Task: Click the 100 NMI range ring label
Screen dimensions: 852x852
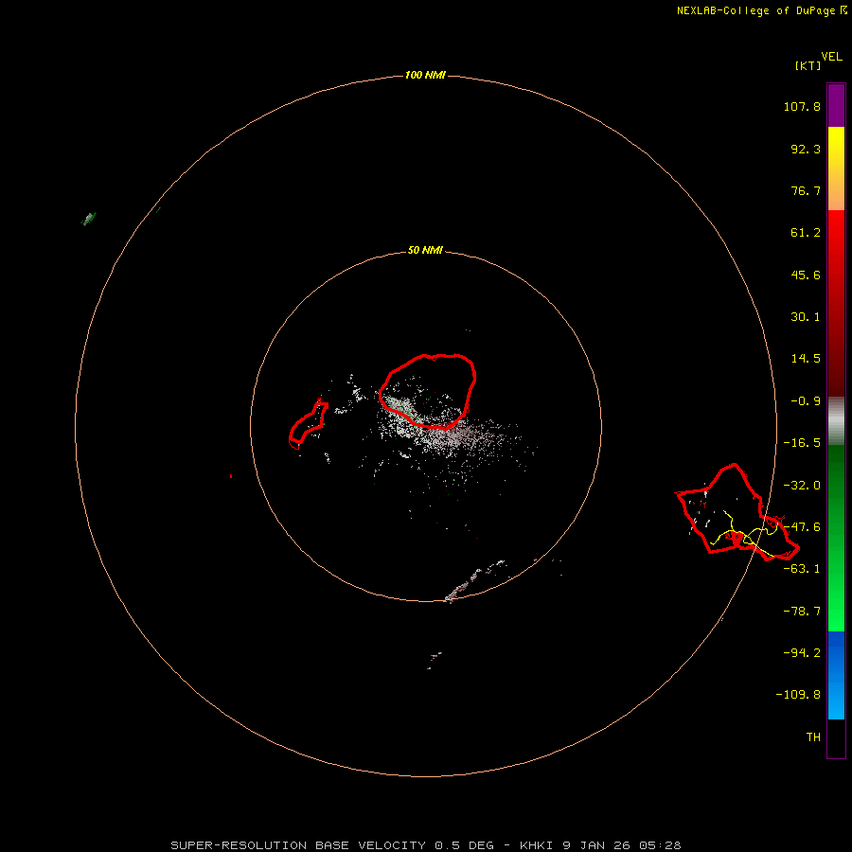Action: pos(425,75)
